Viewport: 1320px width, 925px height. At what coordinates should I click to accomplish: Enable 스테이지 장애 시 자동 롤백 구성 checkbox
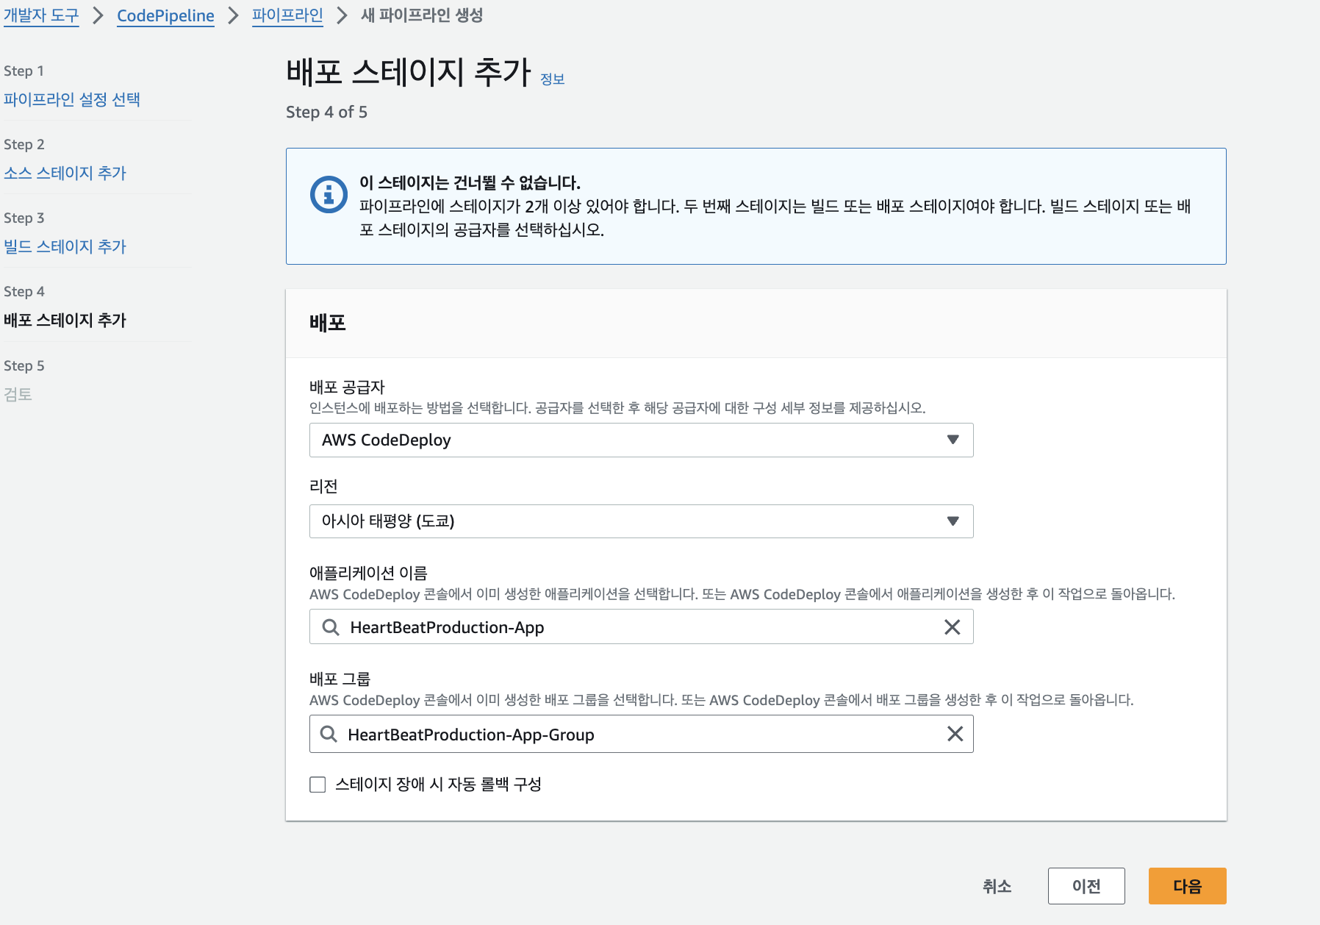click(x=318, y=785)
